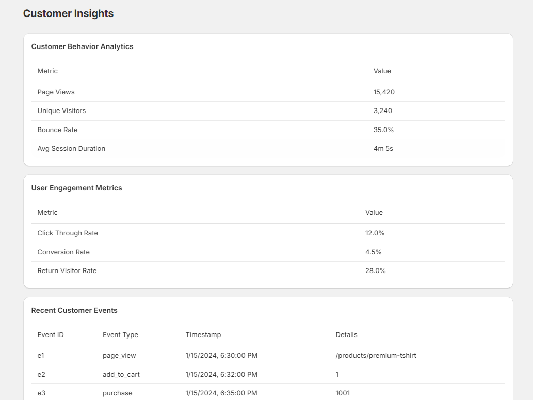Click the purchase event timestamp 6:35:00 PM
The image size is (533, 400).
[x=221, y=393]
